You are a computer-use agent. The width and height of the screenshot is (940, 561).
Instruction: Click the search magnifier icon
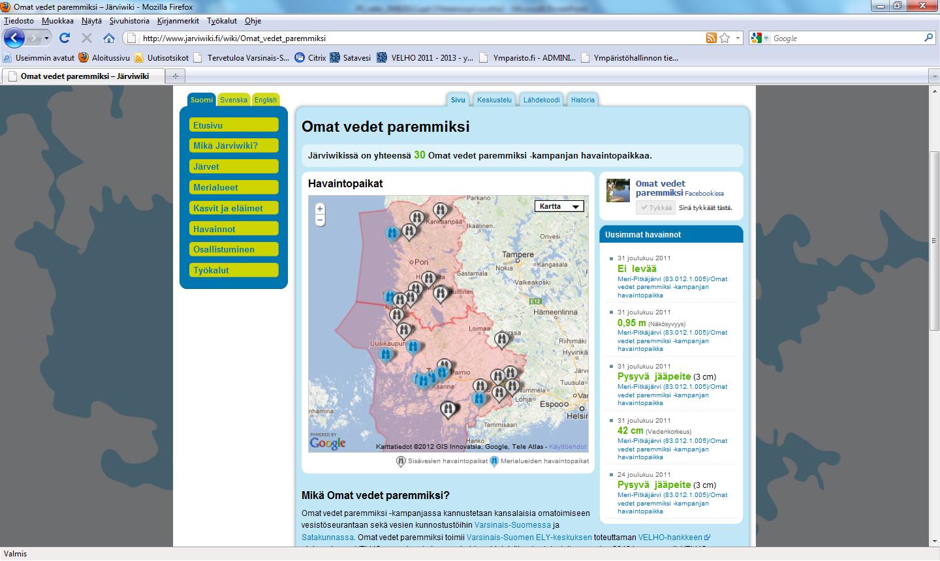point(929,38)
